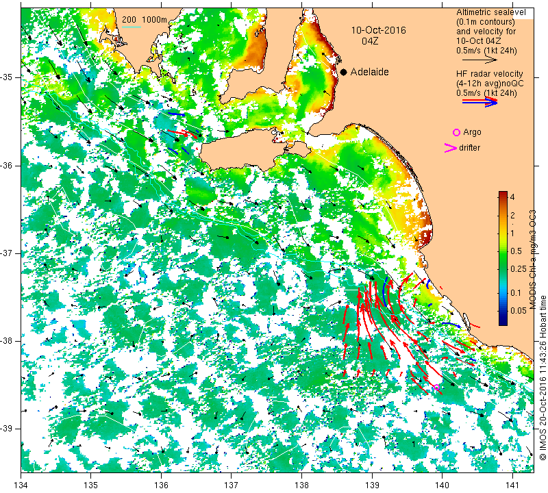Click the 'HF radar velocity' legend text
Viewport: 548px width, 493px height.
490,74
